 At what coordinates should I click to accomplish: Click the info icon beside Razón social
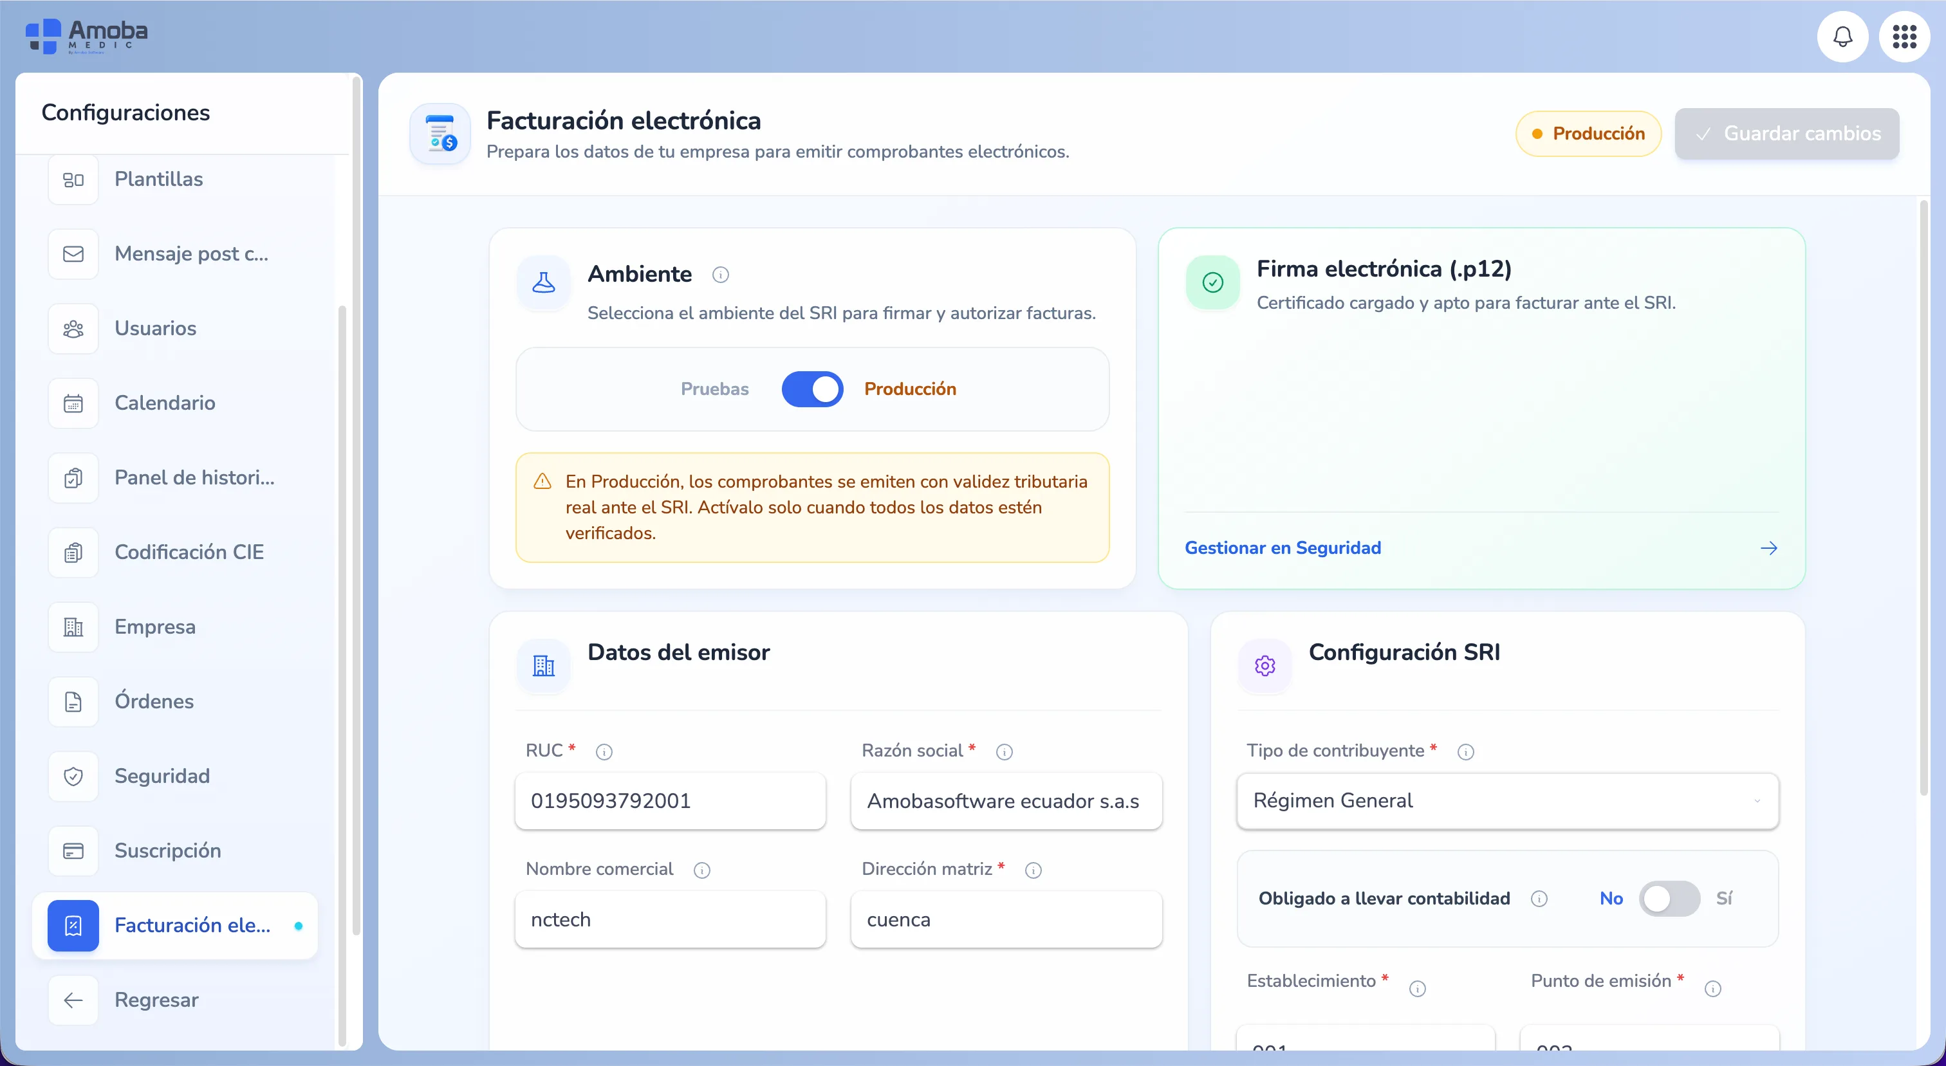coord(1004,752)
